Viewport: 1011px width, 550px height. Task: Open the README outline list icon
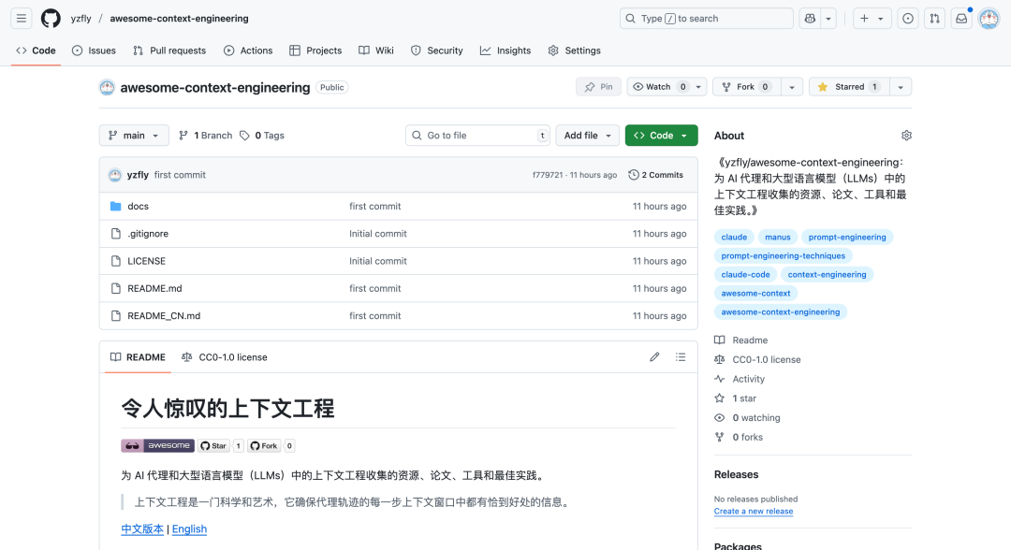coord(681,356)
